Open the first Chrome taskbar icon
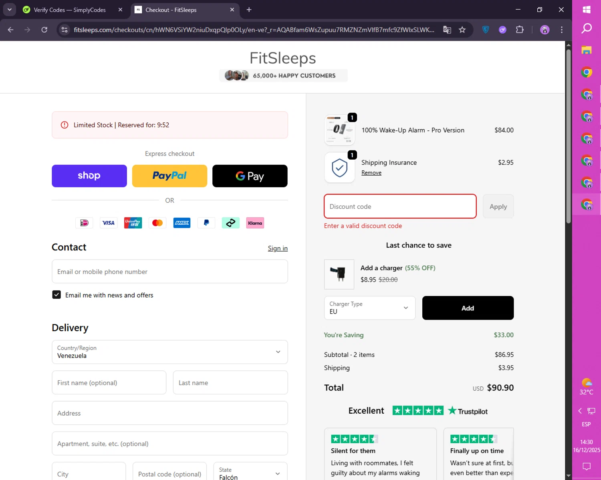Viewport: 601px width, 480px height. (x=587, y=72)
